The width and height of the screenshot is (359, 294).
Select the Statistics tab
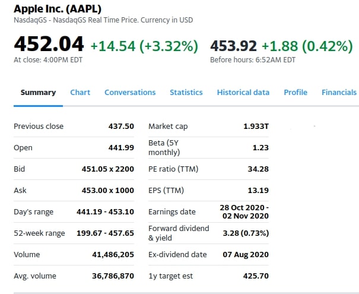pos(186,92)
